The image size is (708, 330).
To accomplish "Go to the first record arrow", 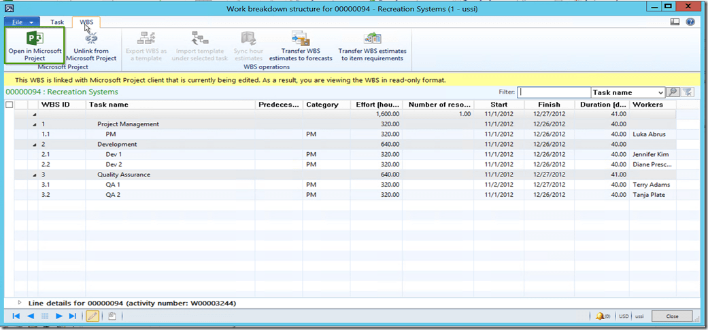I will coord(17,316).
